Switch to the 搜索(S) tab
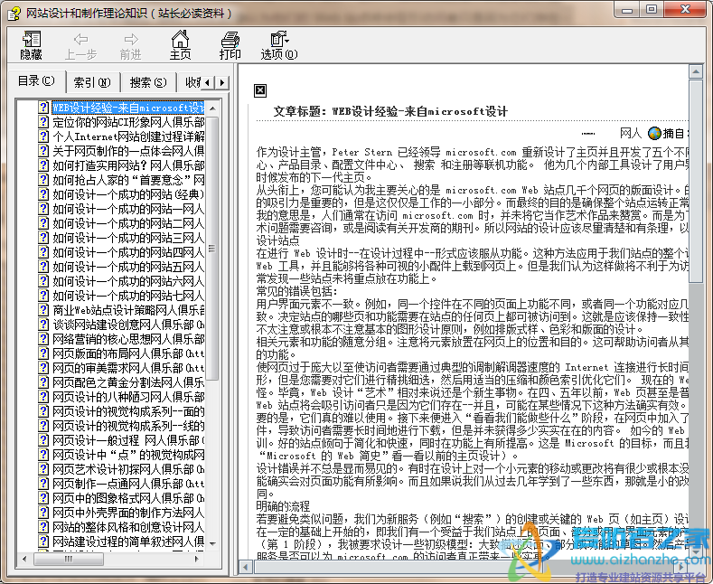713x584 pixels. pyautogui.click(x=148, y=82)
